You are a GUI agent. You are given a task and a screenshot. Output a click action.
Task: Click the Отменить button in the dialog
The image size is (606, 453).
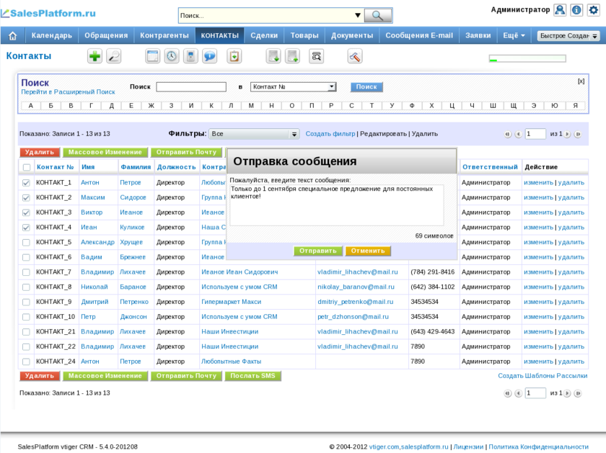[368, 251]
